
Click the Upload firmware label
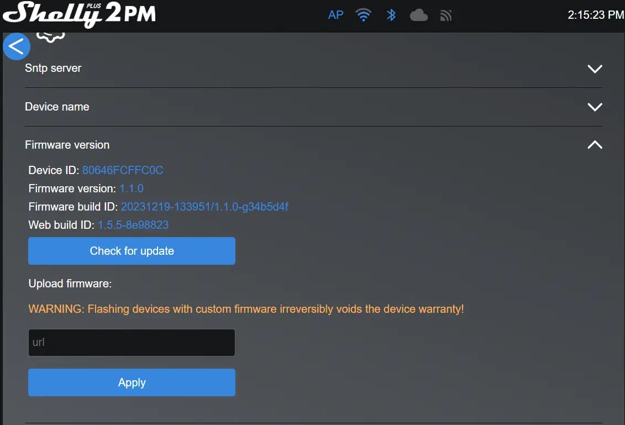coord(70,284)
